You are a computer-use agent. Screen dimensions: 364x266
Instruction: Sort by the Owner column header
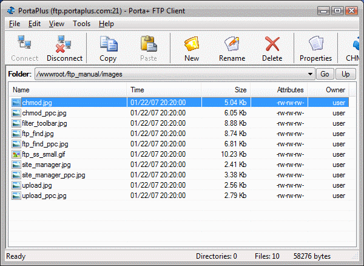(328, 90)
